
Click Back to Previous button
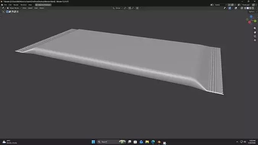click(43, 5)
